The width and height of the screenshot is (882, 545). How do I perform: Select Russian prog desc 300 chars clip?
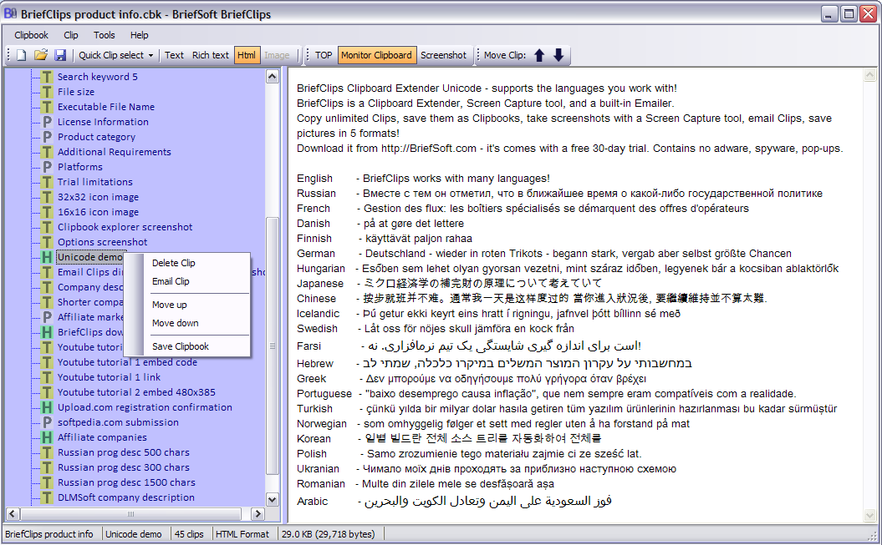pyautogui.click(x=123, y=467)
